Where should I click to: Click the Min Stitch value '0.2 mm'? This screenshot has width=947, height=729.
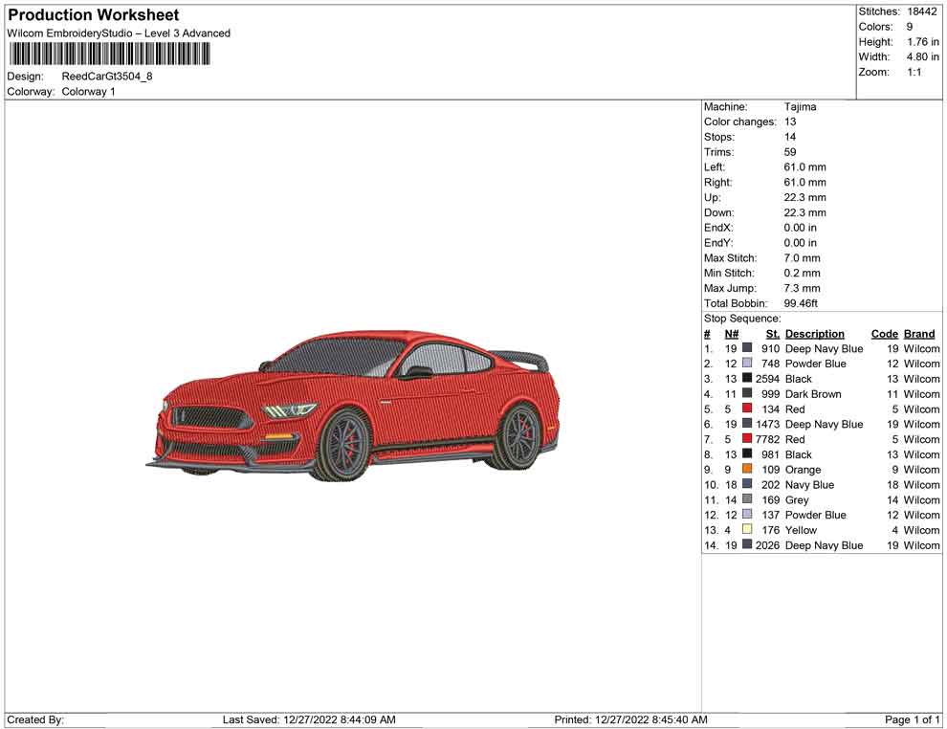point(802,273)
